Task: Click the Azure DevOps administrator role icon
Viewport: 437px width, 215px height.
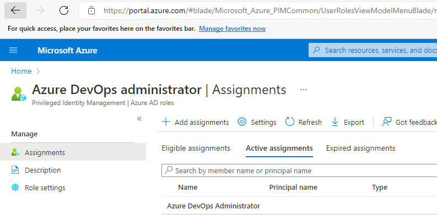Action: point(19,94)
